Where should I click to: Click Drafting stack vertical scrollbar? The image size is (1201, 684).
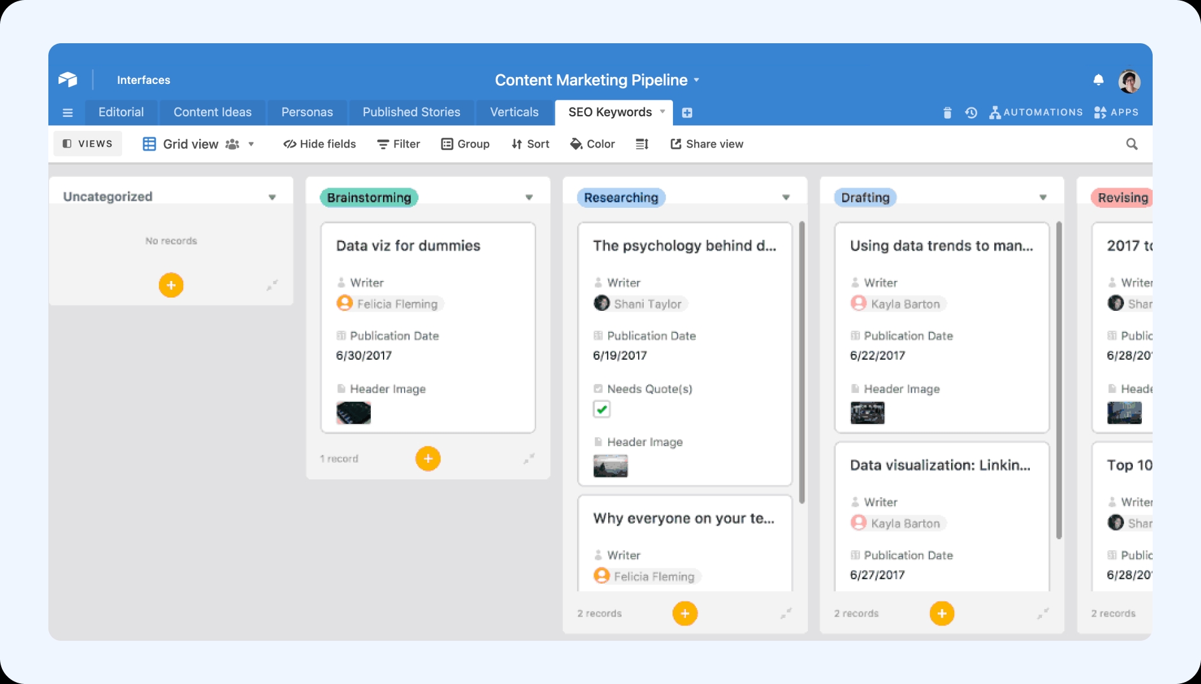click(x=1059, y=380)
